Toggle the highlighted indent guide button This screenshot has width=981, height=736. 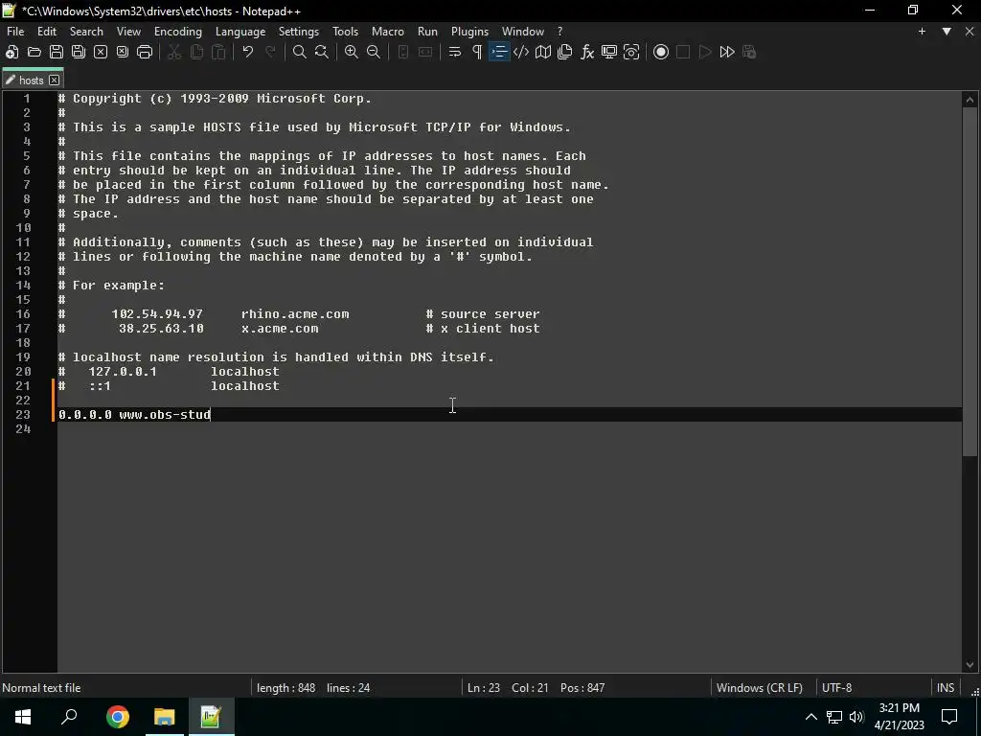tap(498, 52)
